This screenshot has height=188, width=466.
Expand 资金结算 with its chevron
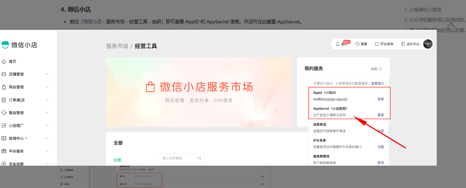pos(47,164)
